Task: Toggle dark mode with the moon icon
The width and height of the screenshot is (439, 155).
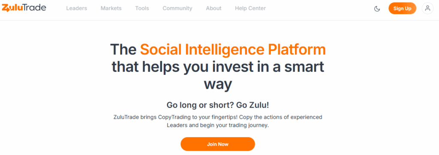Action: pos(377,9)
